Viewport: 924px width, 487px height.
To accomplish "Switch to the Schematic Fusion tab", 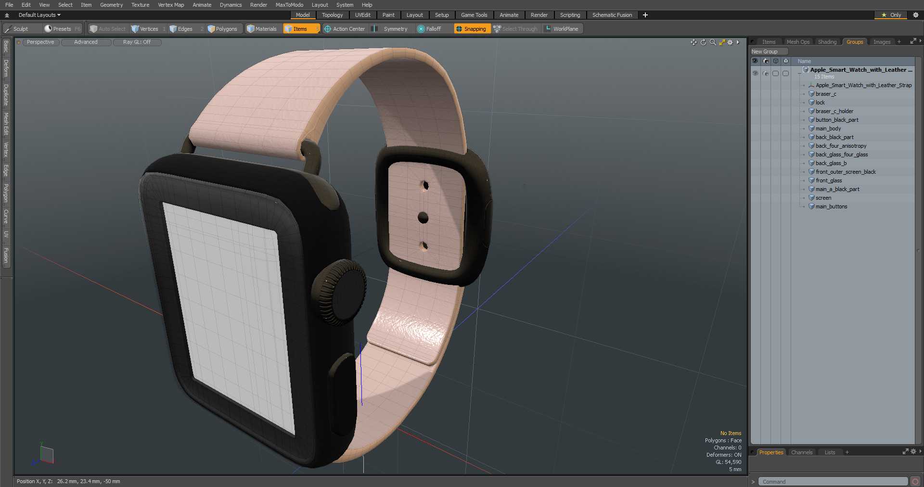I will [x=612, y=15].
